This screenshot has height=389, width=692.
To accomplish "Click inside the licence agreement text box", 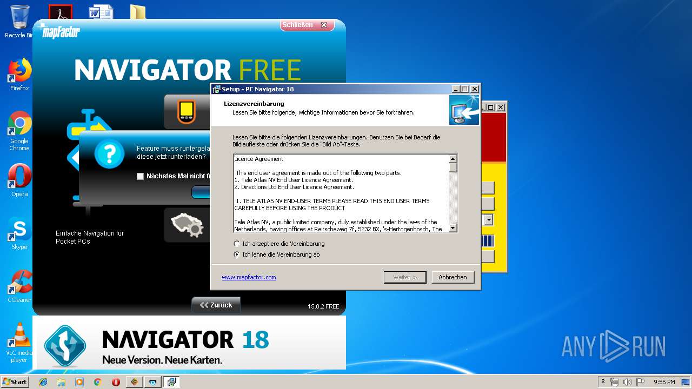I will (x=341, y=193).
